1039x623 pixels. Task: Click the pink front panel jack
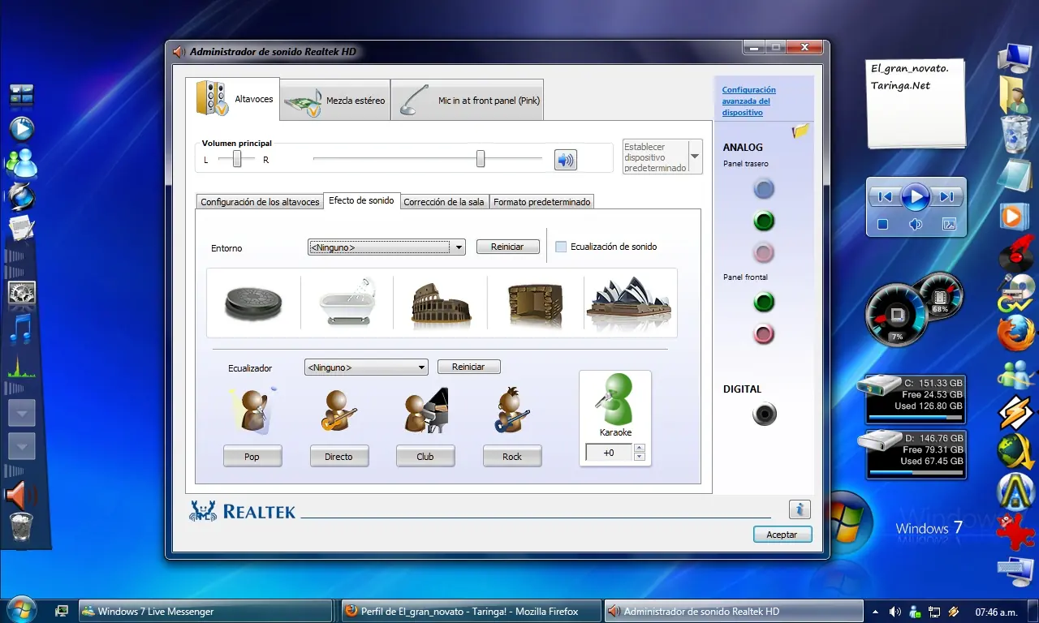click(764, 333)
